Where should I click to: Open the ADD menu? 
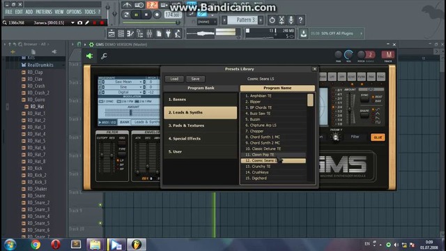(29, 12)
